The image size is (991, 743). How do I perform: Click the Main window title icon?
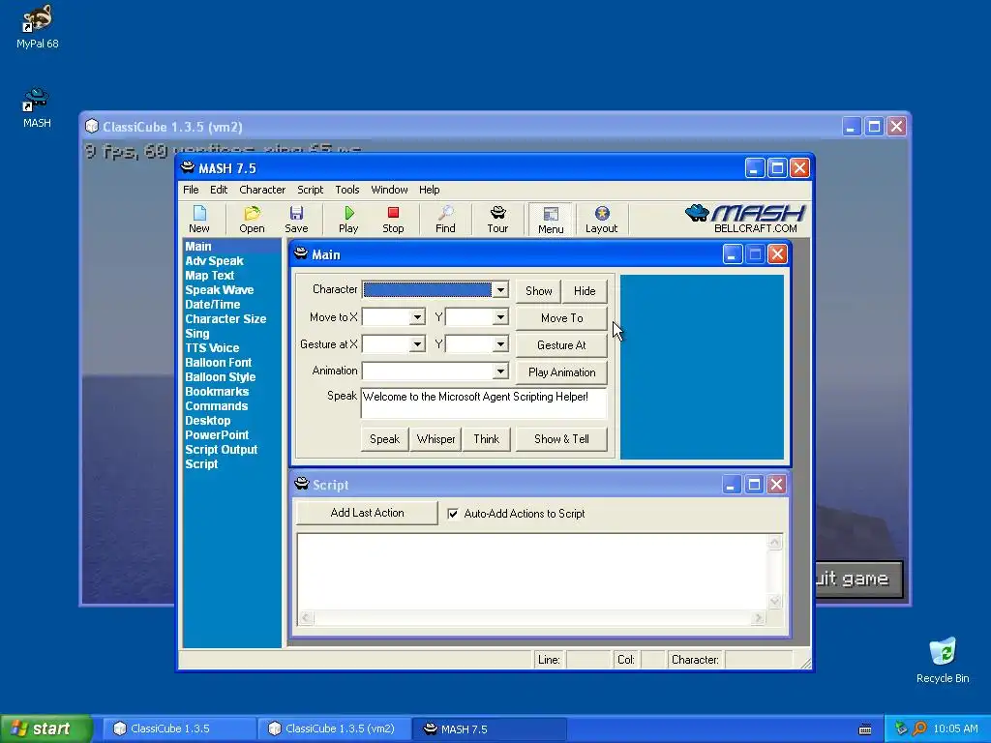point(301,254)
